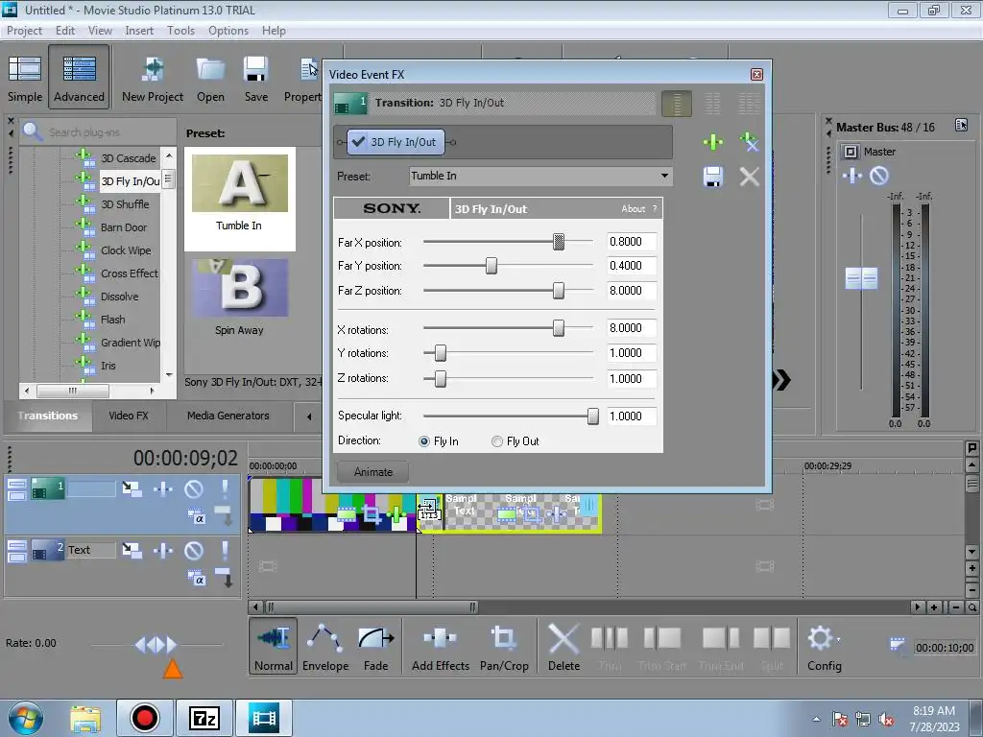Viewport: 983px width, 737px height.
Task: Delete selected event with Delete tool
Action: (563, 647)
